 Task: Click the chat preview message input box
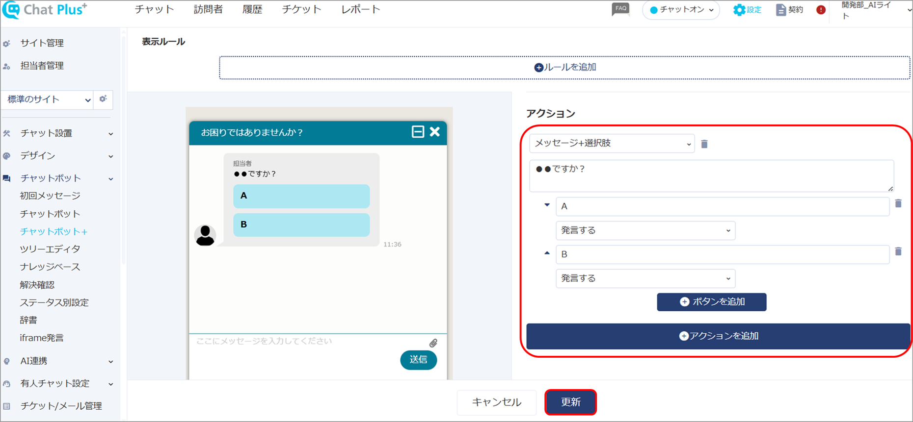coord(309,342)
